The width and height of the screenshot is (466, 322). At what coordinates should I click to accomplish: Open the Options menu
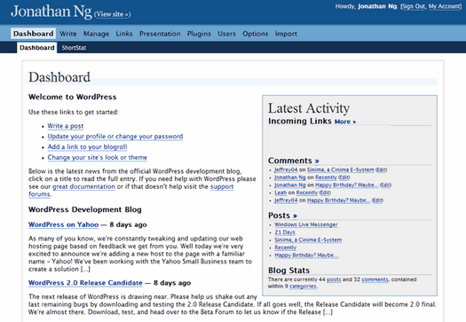click(x=256, y=34)
